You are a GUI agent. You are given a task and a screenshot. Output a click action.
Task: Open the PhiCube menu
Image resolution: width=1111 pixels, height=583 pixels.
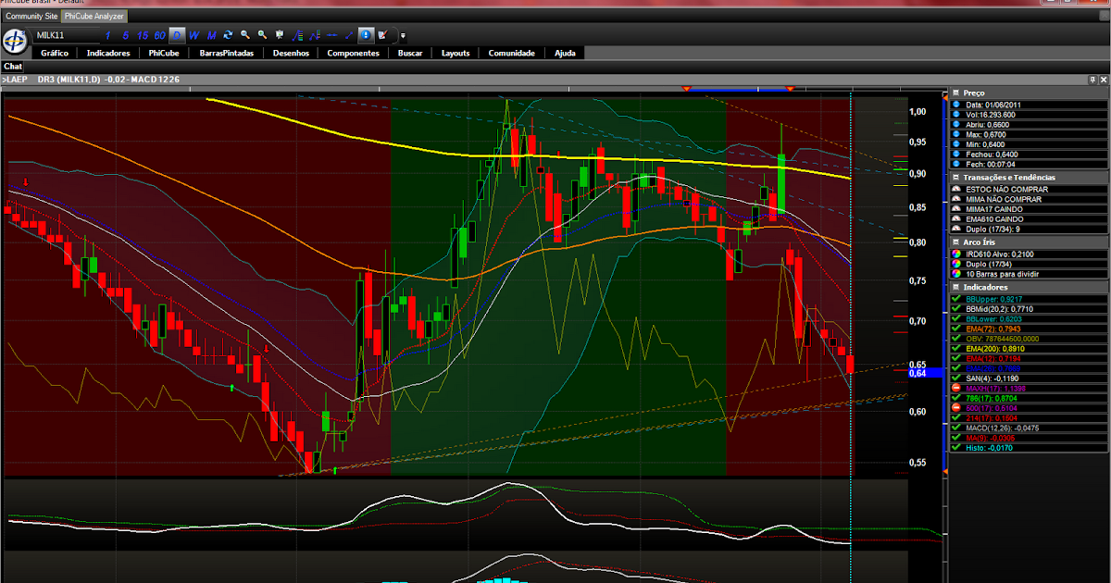(x=164, y=53)
